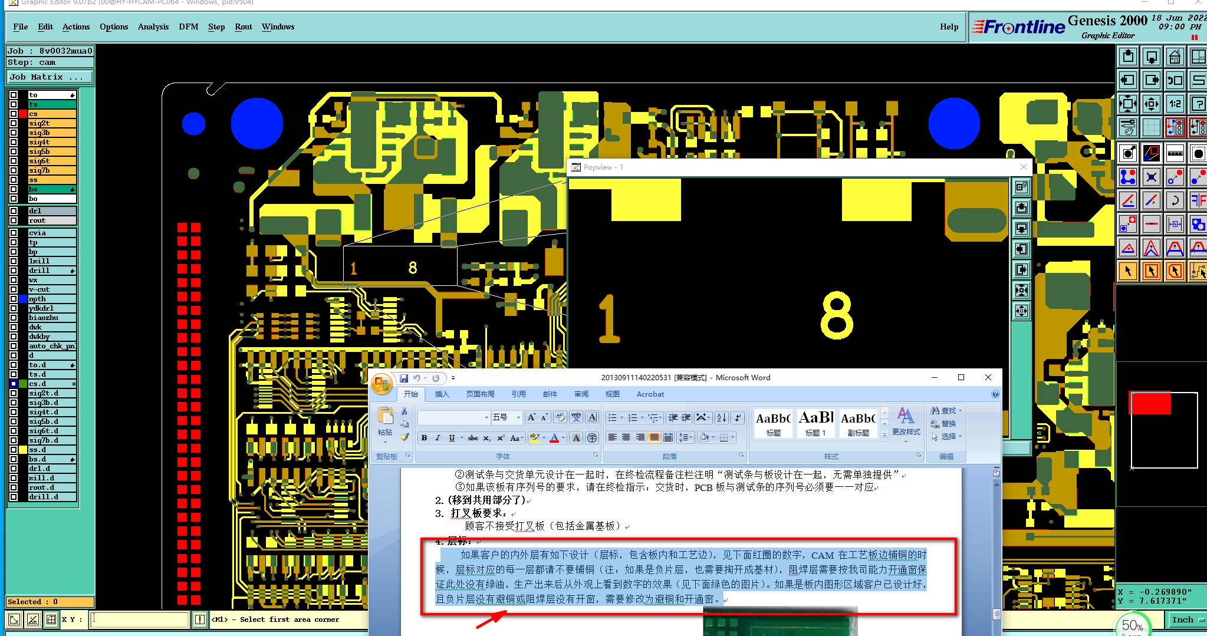This screenshot has height=636, width=1207.
Task: Click the Center align icon in Word
Action: click(626, 437)
